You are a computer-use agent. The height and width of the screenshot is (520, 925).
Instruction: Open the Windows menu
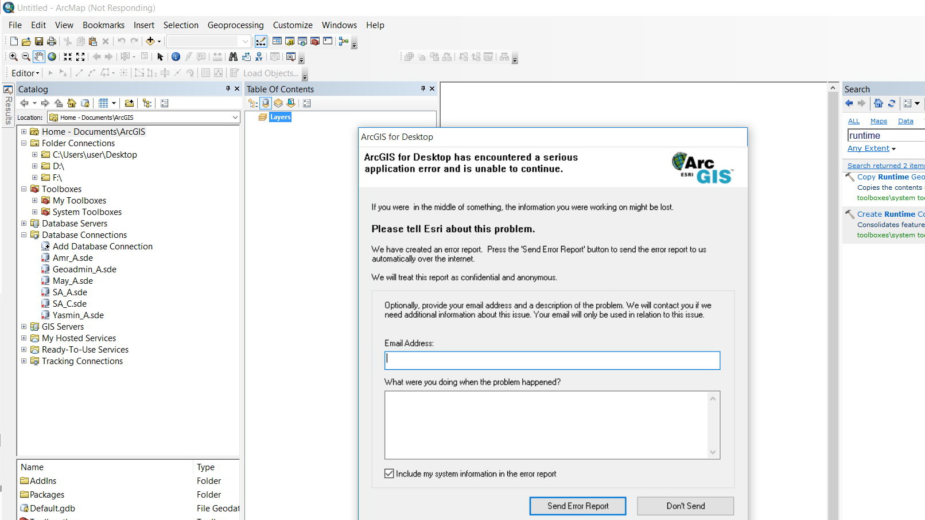pyautogui.click(x=339, y=25)
